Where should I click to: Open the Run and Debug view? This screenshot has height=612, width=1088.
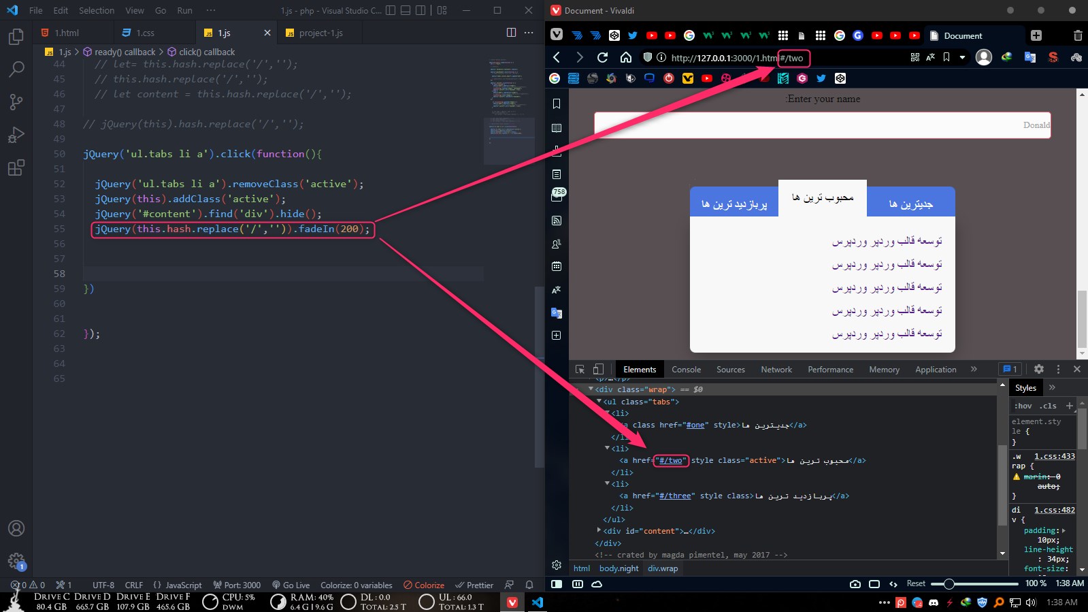16,135
